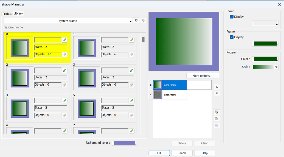Open the System Frame library dropdown
Image resolution: width=284 pixels, height=157 pixels.
pyautogui.click(x=68, y=21)
